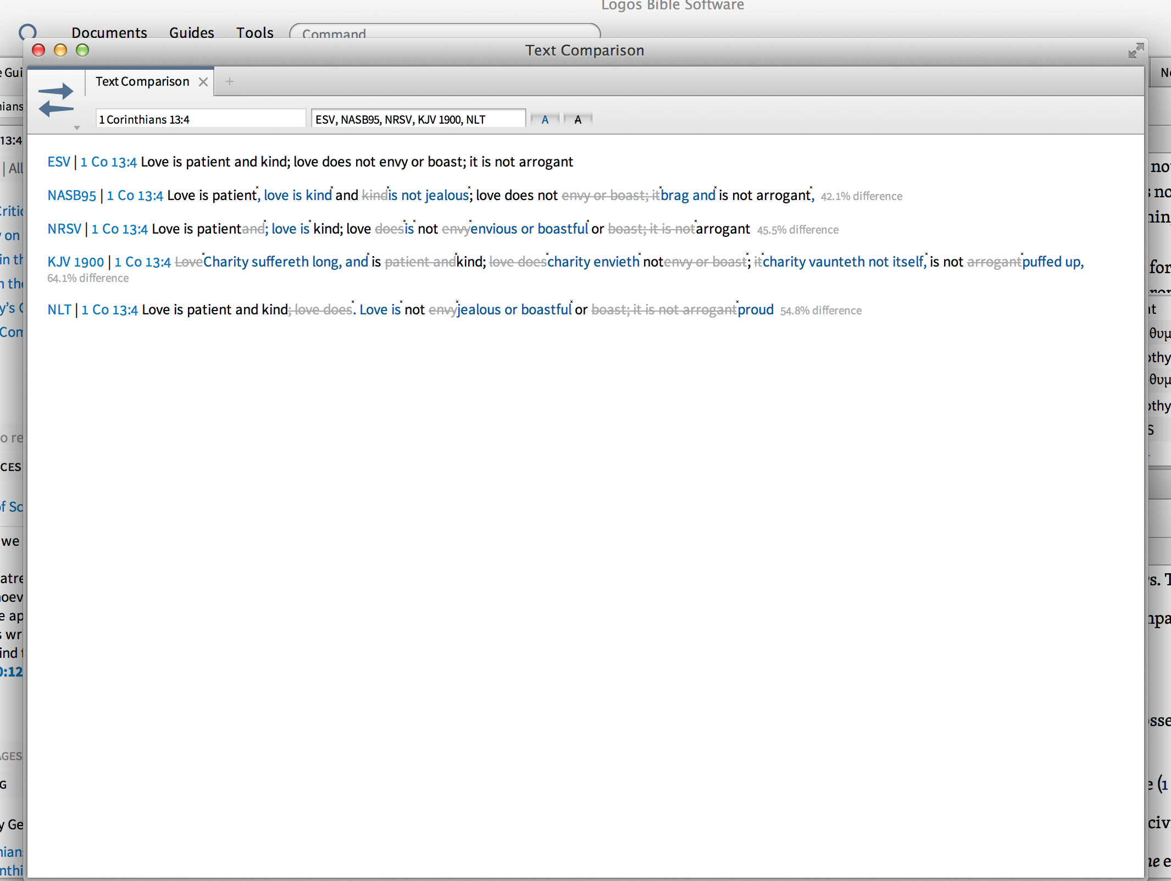
Task: Select the Text Comparison tab label
Action: pos(142,81)
